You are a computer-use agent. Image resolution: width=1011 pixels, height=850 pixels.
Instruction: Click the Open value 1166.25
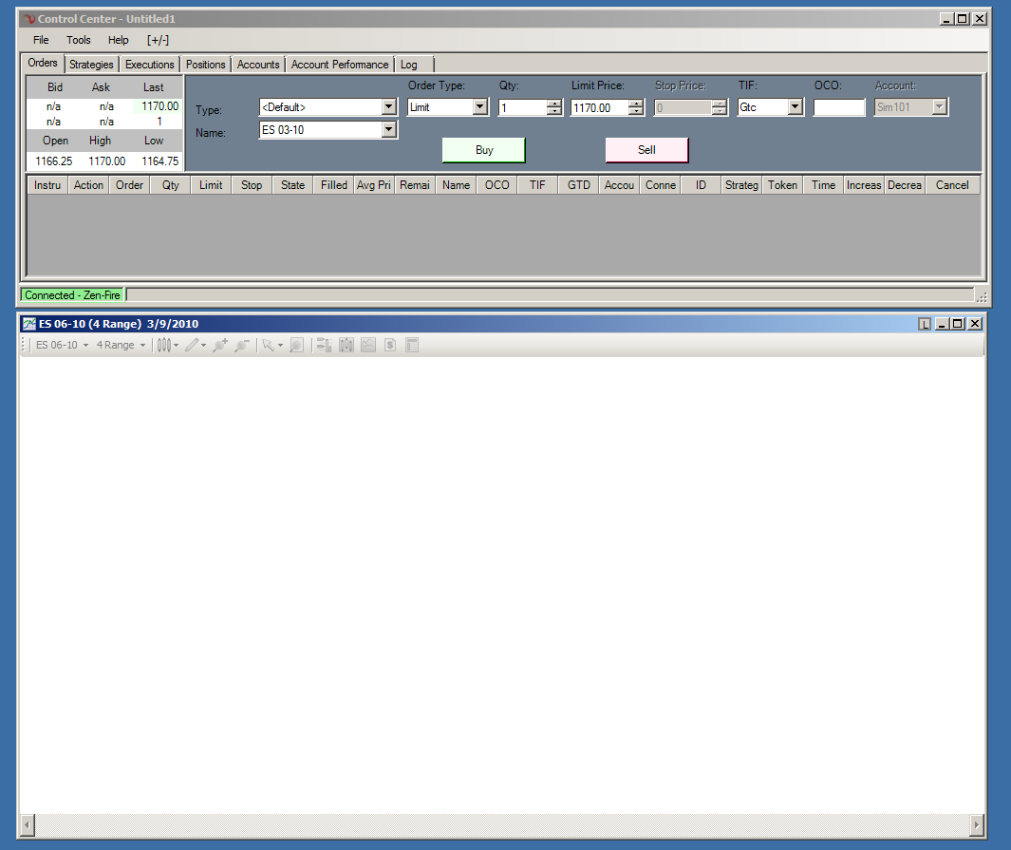(53, 161)
